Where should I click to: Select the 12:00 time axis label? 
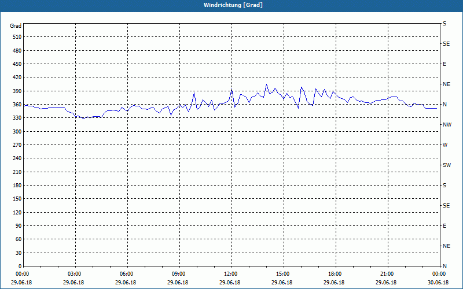pos(231,274)
